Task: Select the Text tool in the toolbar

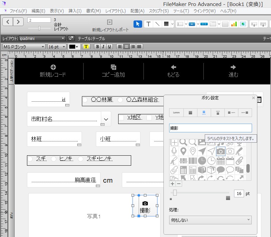Action: [x=148, y=24]
